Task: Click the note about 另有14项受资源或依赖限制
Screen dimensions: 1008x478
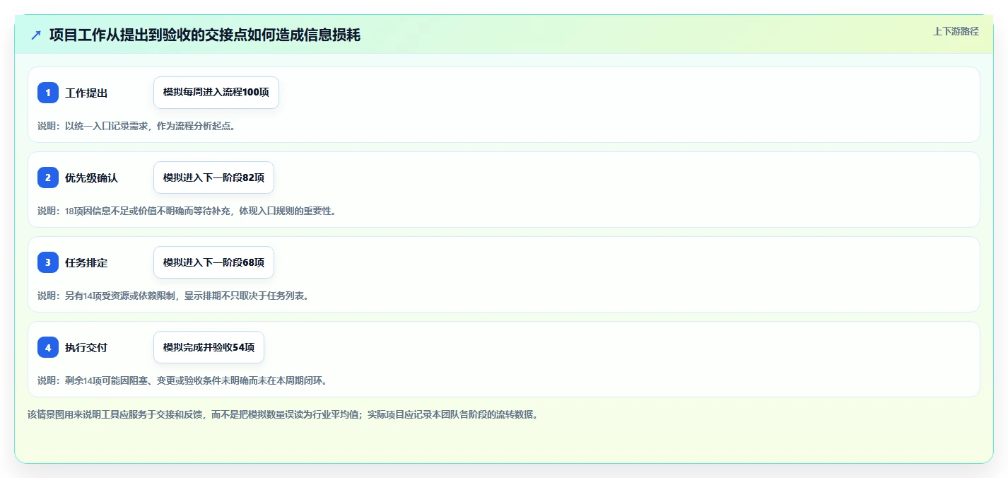Action: [x=173, y=296]
